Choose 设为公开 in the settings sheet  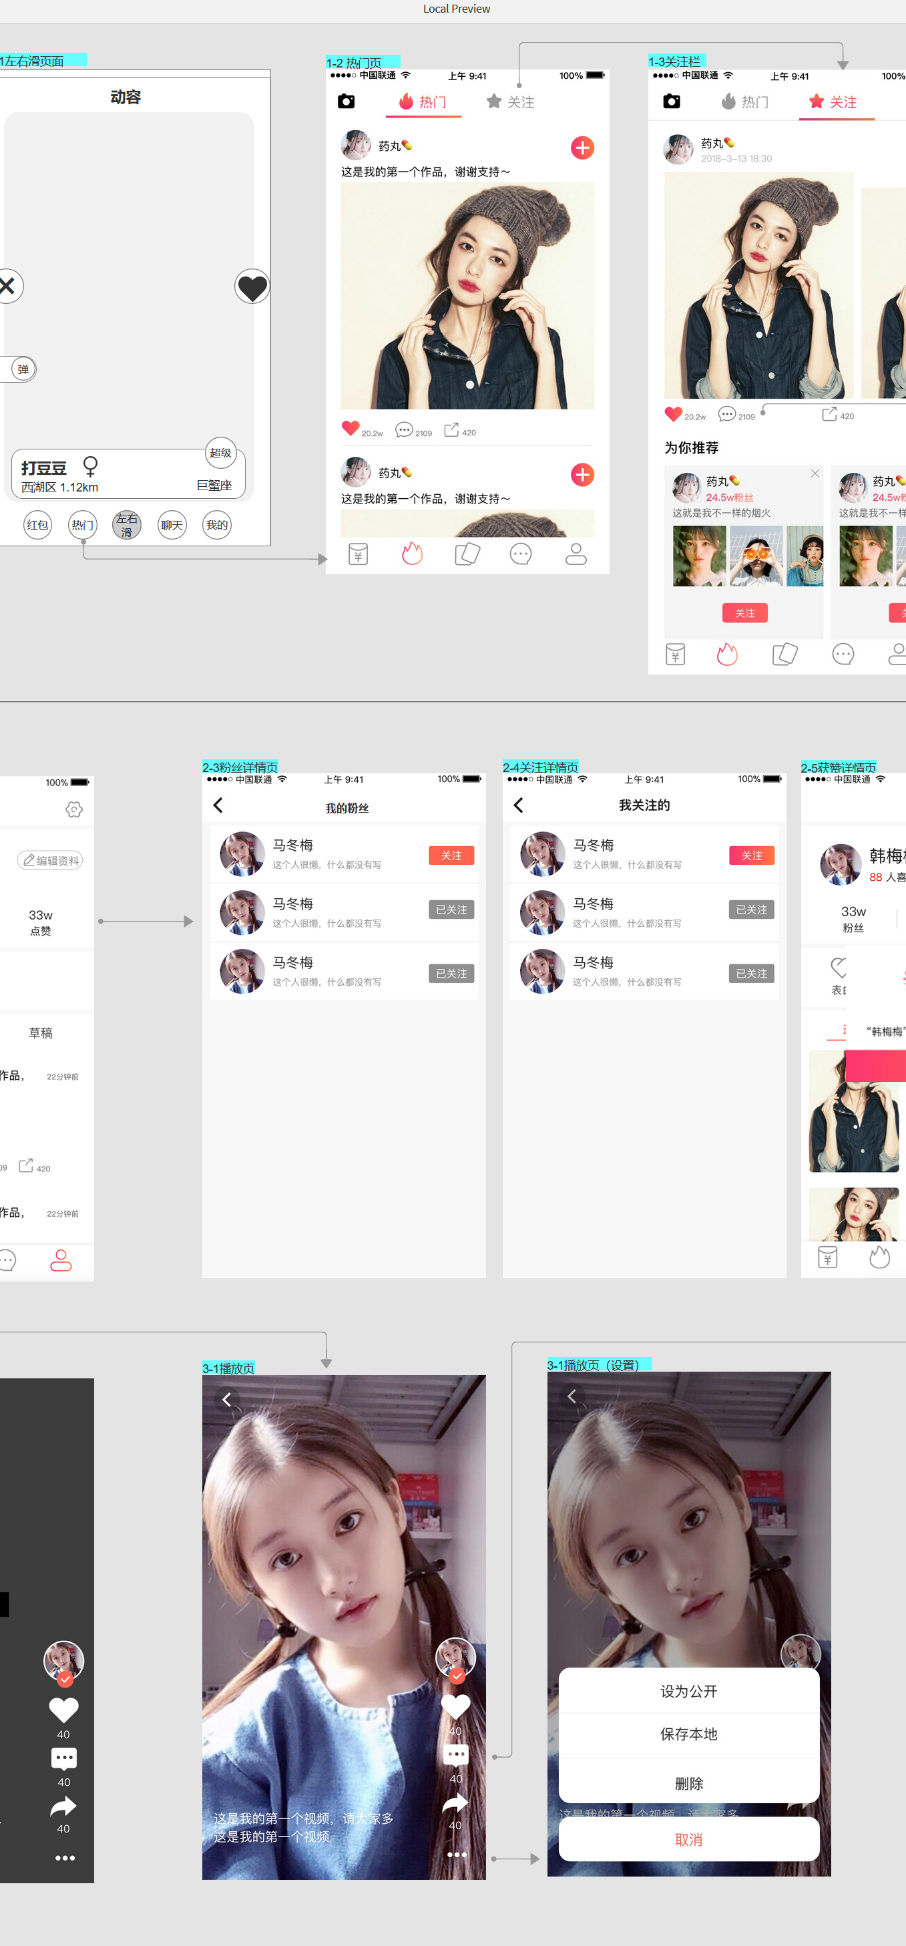coord(688,1691)
